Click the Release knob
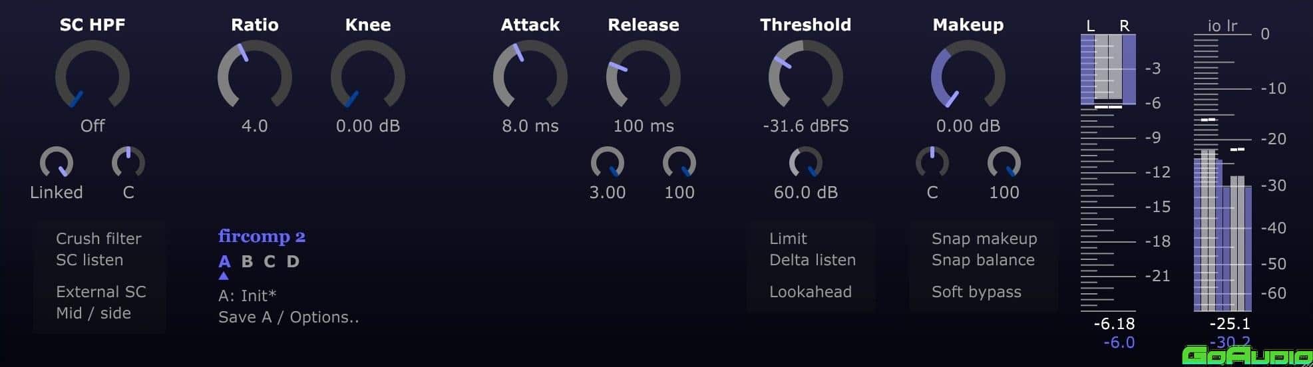The image size is (1313, 367). coord(644,76)
